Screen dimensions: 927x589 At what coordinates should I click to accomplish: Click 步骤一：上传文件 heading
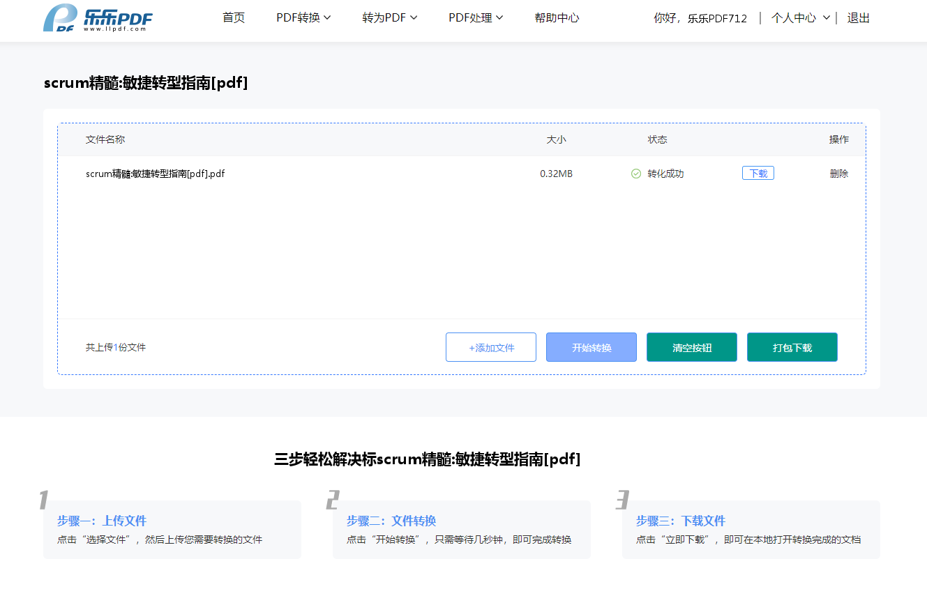tap(102, 521)
